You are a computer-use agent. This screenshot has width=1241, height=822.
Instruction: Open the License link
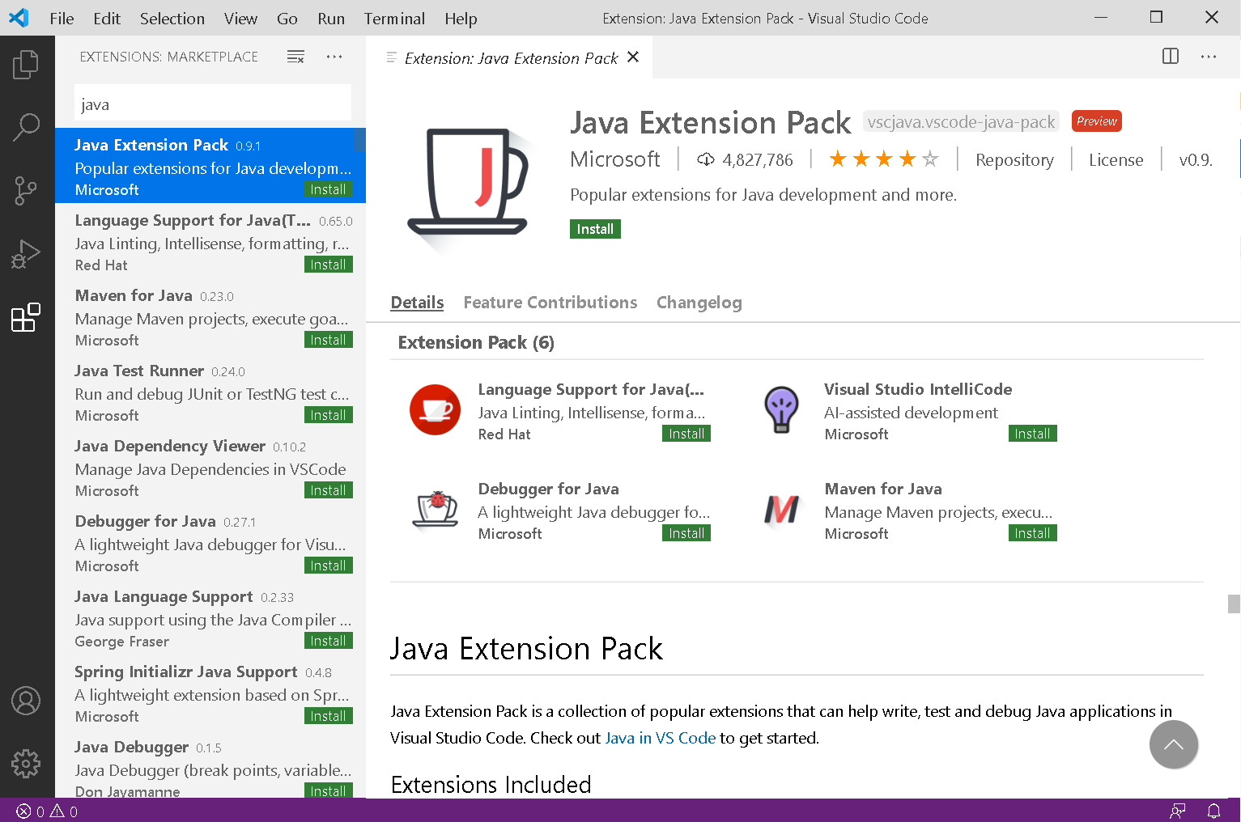pos(1116,160)
